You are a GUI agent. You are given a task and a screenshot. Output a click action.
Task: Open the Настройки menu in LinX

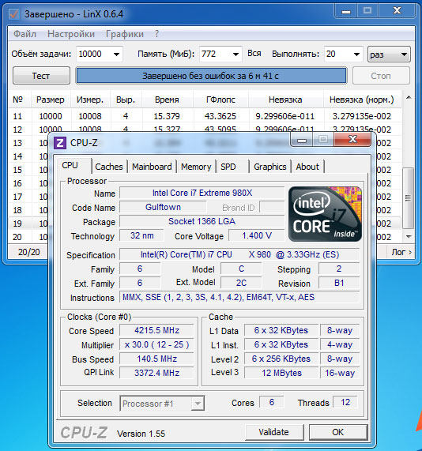pyautogui.click(x=71, y=34)
